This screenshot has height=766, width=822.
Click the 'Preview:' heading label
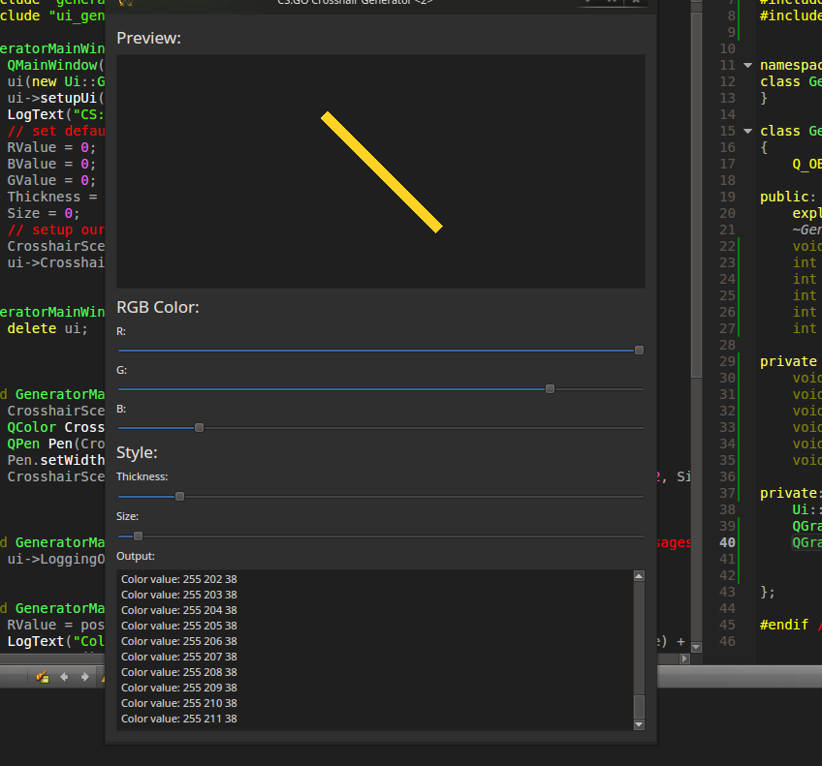[x=149, y=38]
